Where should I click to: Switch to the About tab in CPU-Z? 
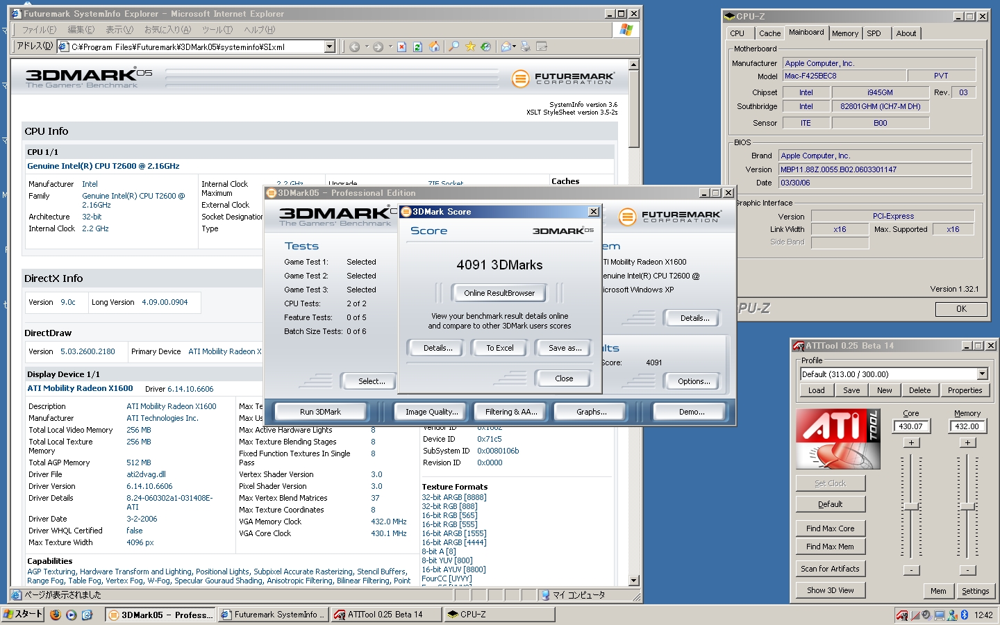[x=906, y=33]
